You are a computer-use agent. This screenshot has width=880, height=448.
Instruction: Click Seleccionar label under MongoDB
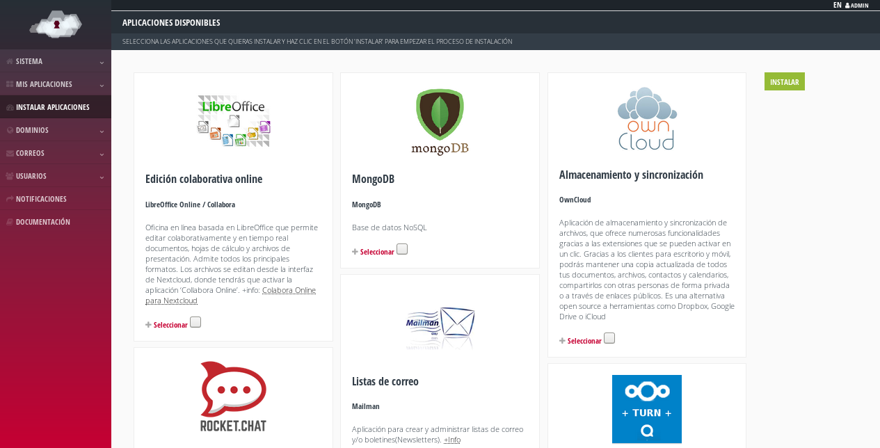tap(377, 252)
